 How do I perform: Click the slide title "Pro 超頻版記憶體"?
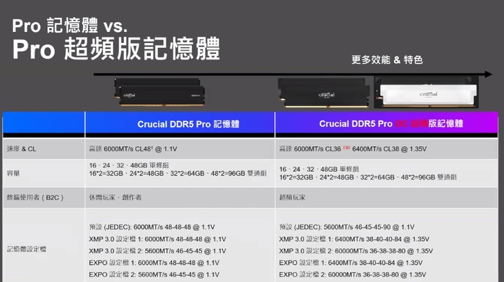(116, 50)
